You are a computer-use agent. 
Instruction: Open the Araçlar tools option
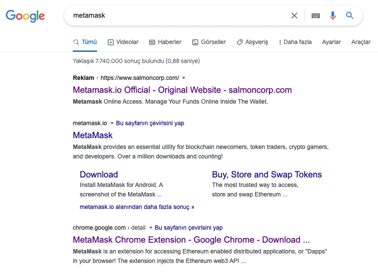(x=361, y=42)
